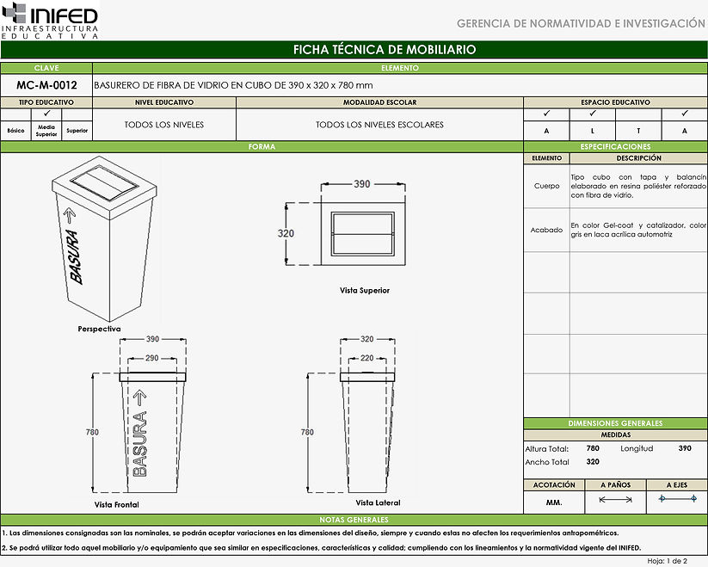Select the checkmark above Media Superior
Image resolution: width=708 pixels, height=567 pixels.
point(46,114)
